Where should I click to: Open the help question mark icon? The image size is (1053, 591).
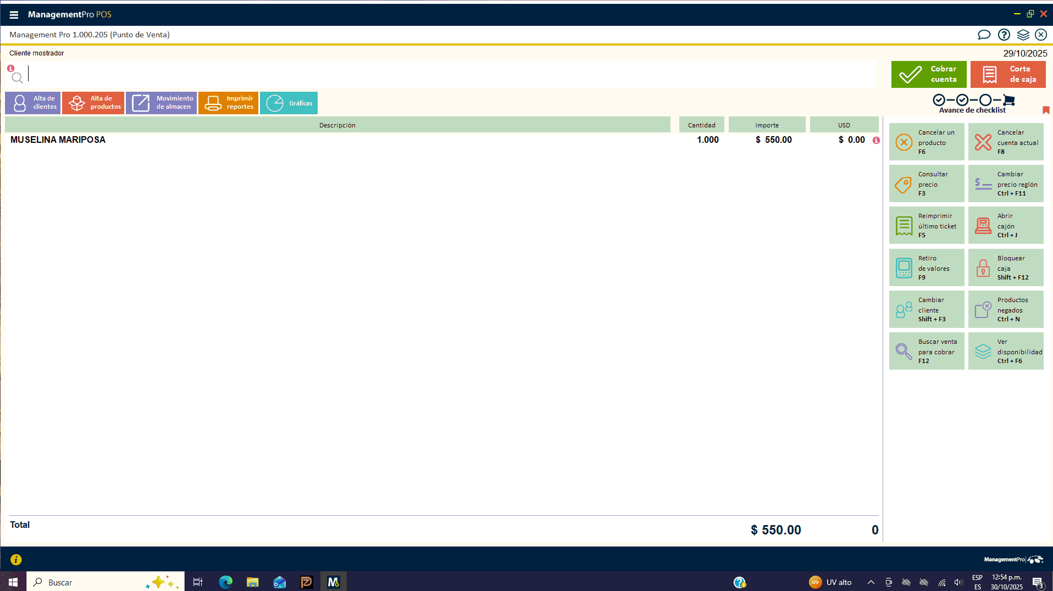1004,35
